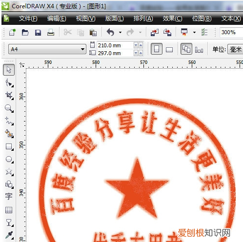The image size is (243, 242).
Task: Click the red star in the stamp
Action: click(x=137, y=188)
